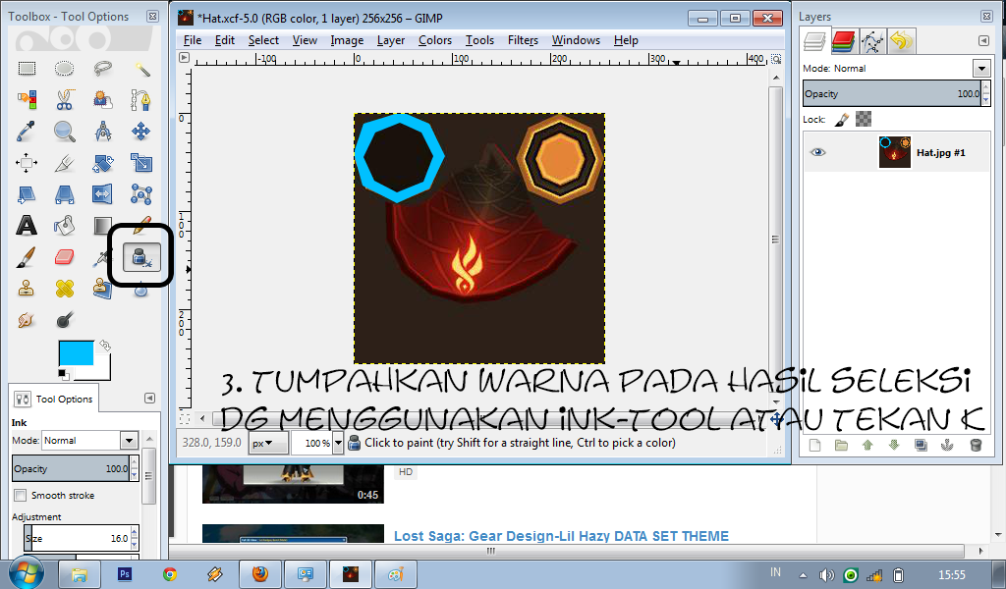Select the Scissors Select tool
1006x589 pixels.
(x=64, y=100)
